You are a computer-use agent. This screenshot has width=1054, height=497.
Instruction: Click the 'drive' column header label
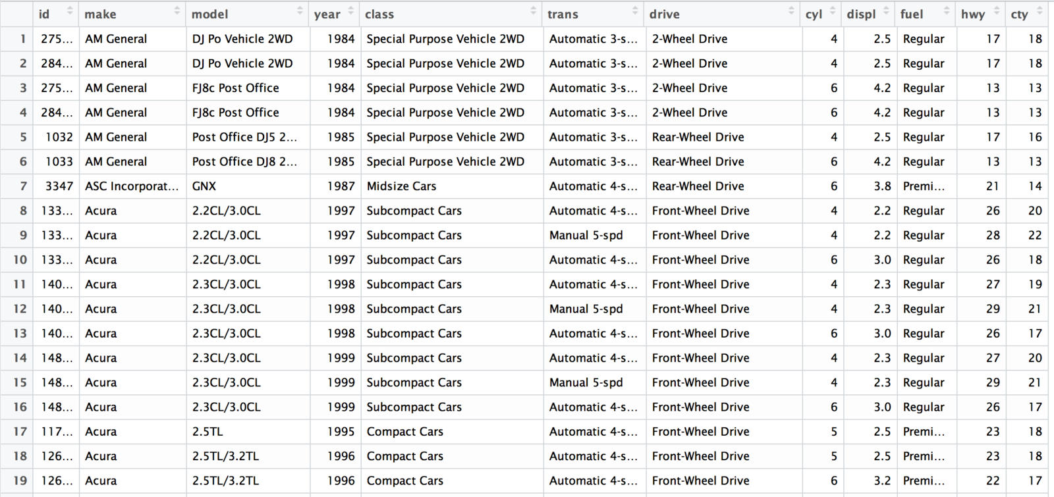664,14
